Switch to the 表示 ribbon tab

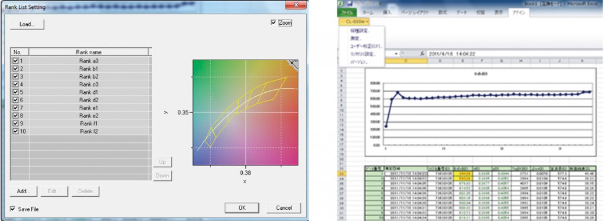[x=499, y=12]
